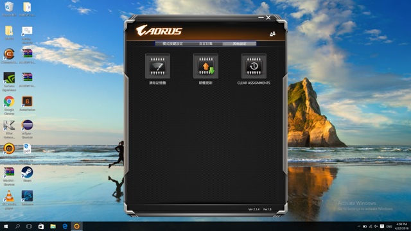Click the CLEAR ASSIGNMENTS text label
The width and height of the screenshot is (411, 231).
click(254, 83)
